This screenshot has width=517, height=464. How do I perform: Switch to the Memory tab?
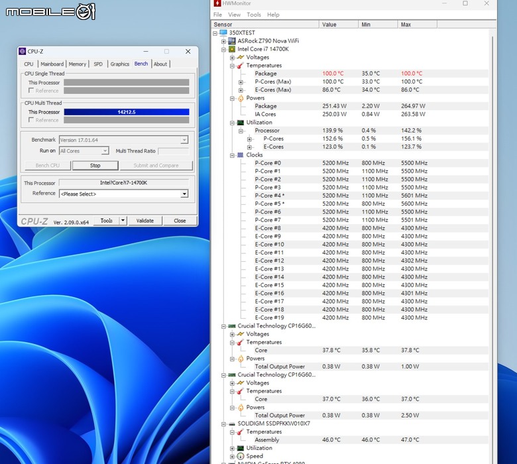[77, 64]
